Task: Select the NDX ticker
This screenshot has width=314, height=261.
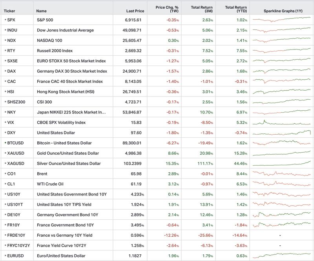Action: (x=11, y=40)
